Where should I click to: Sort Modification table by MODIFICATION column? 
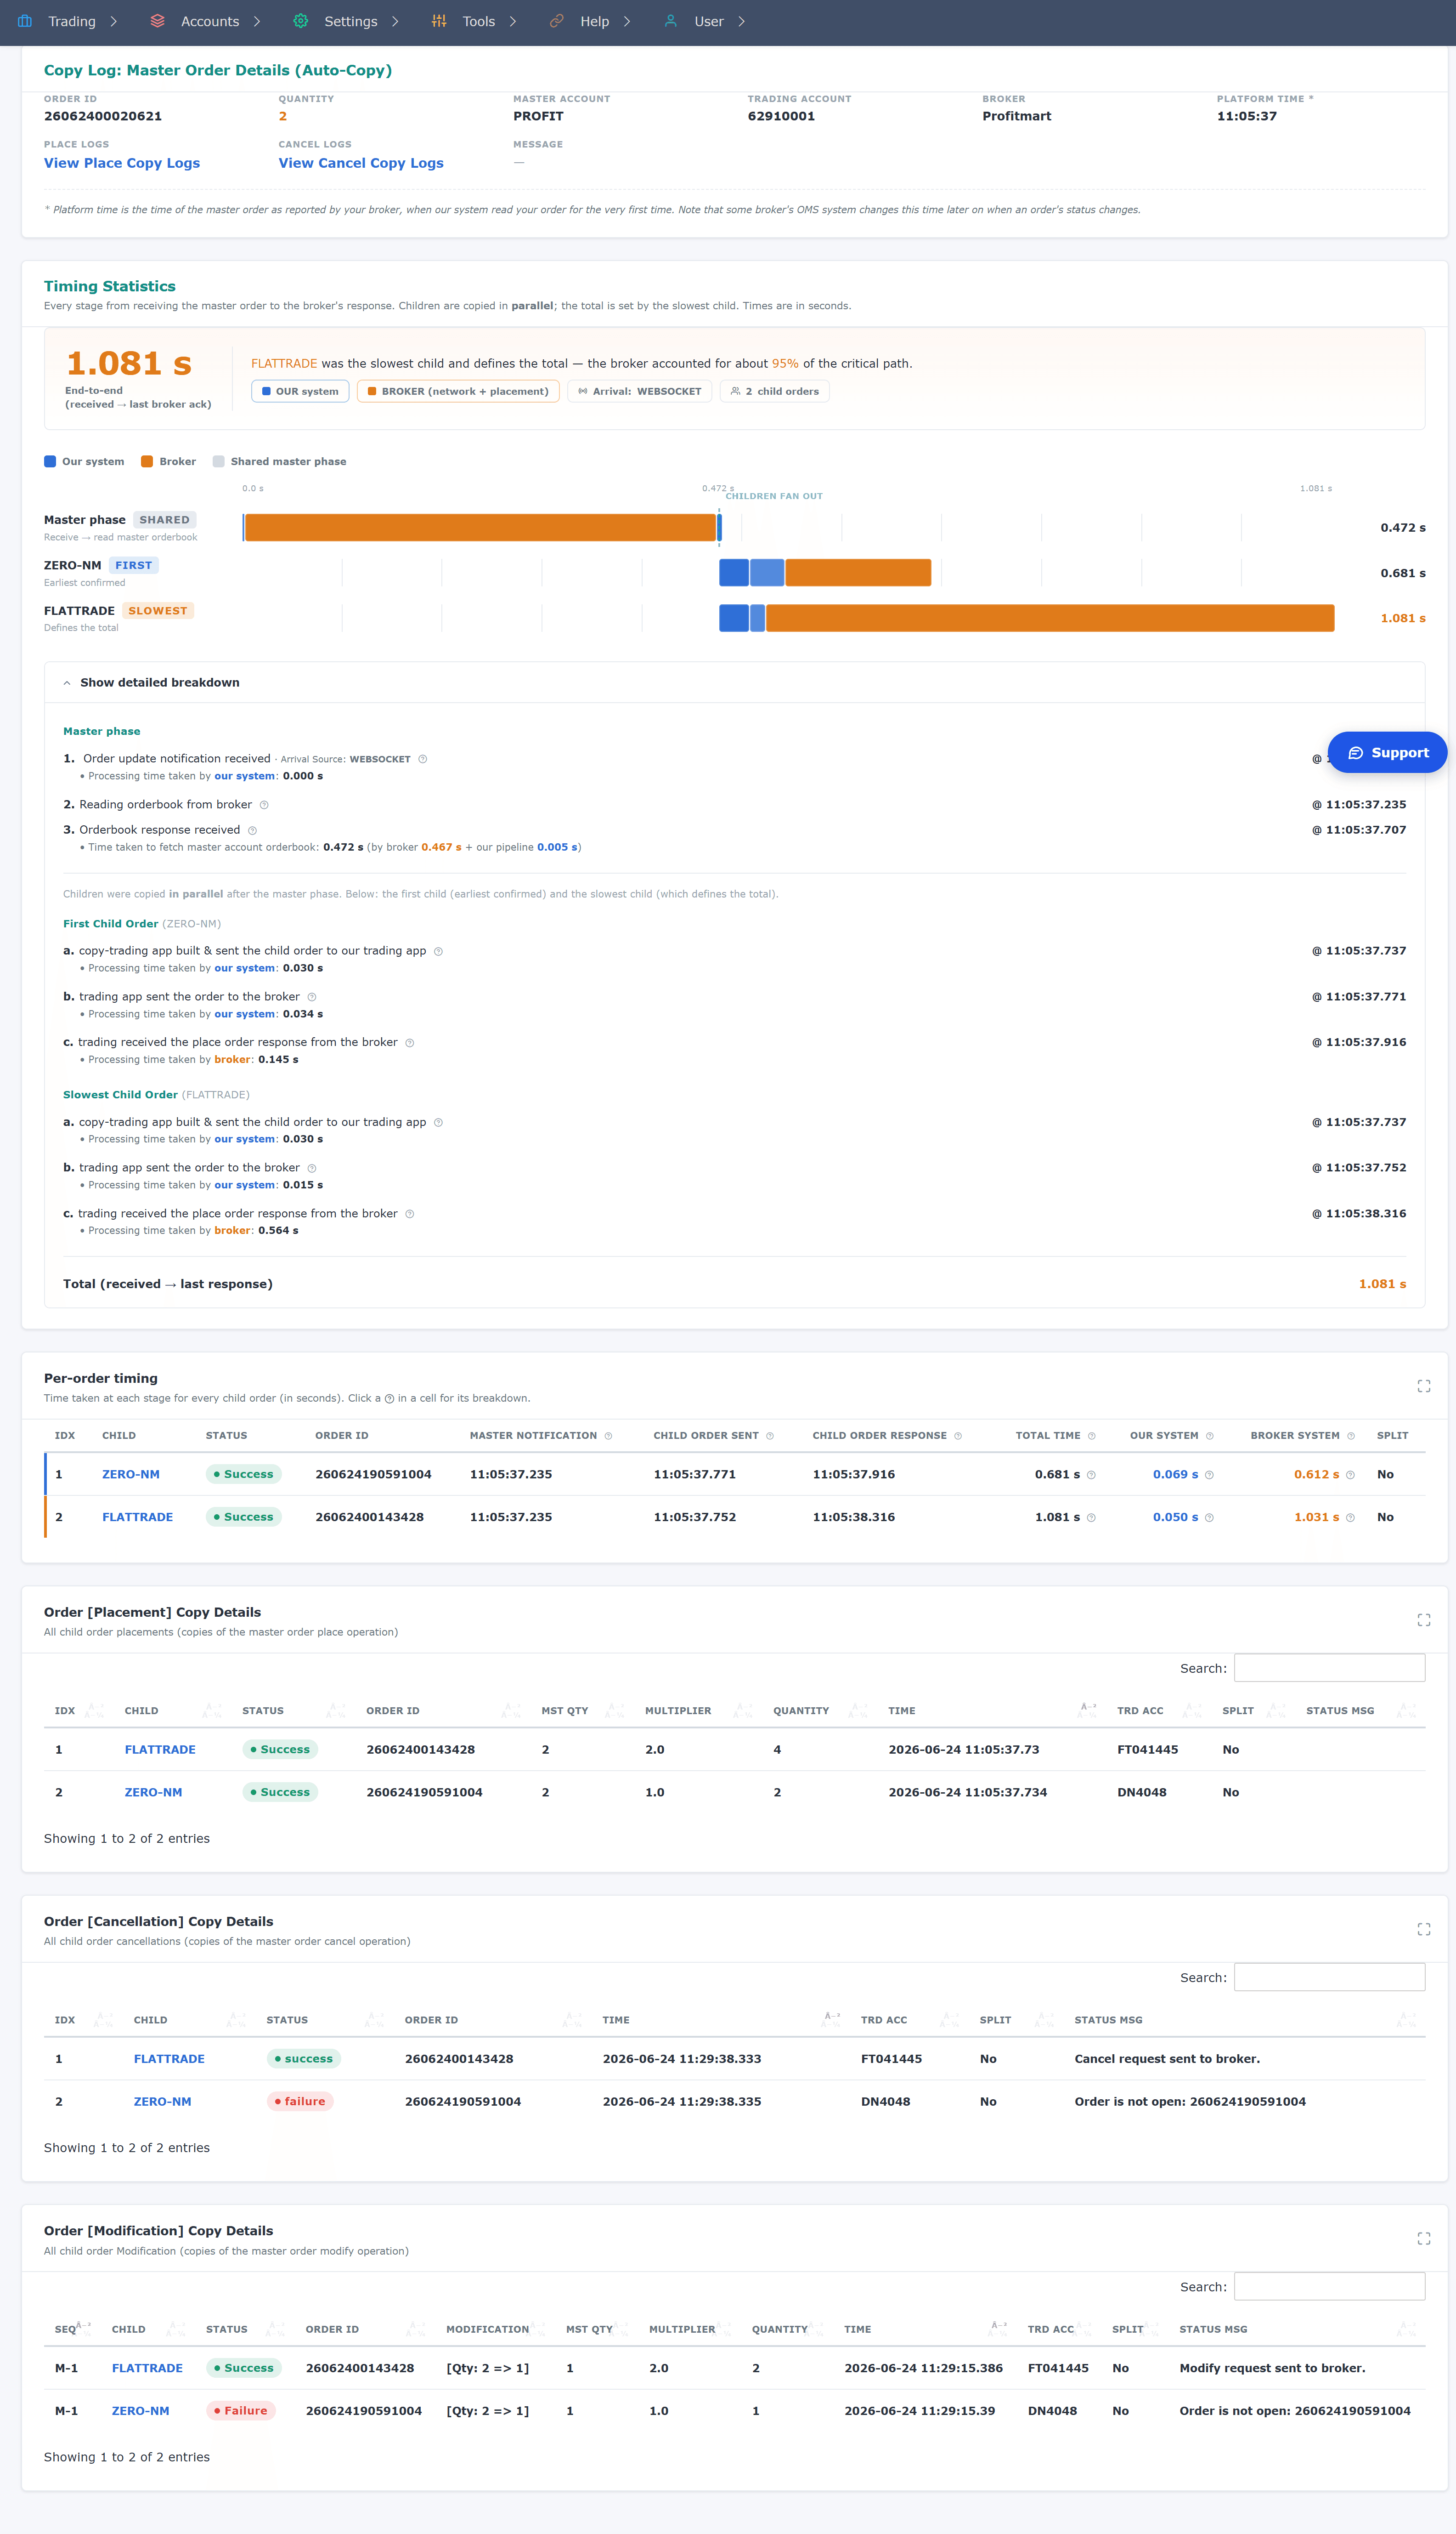tap(494, 2330)
